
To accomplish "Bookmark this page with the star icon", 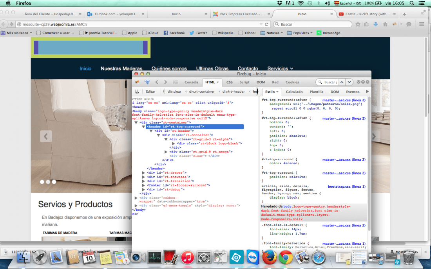I will tap(358, 24).
